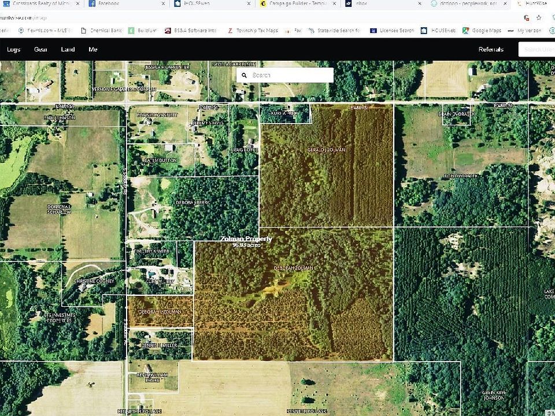Click the bookmark star icon in address bar

[539, 18]
